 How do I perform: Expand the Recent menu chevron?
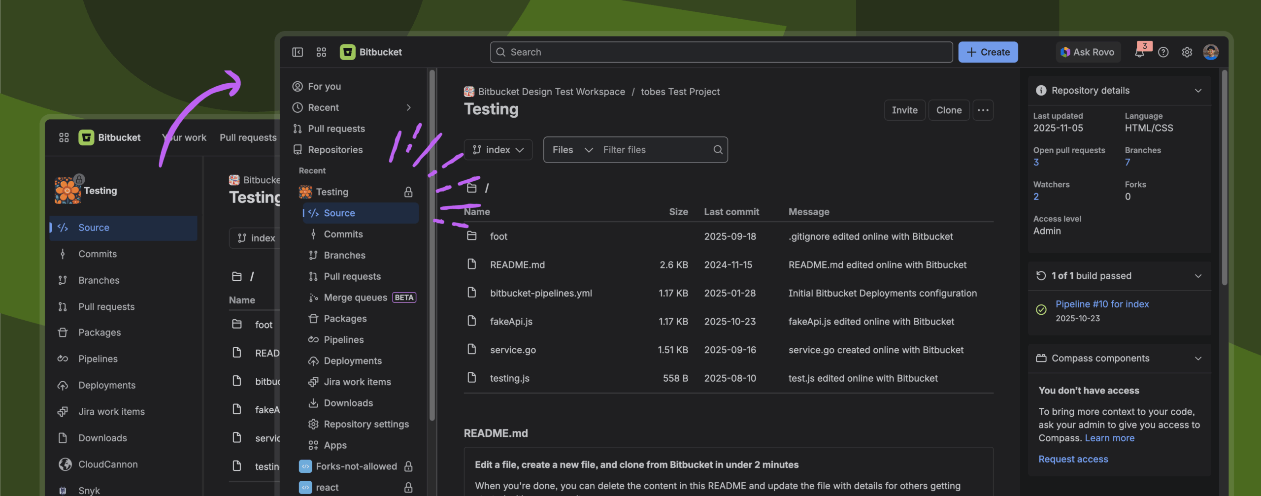(408, 107)
